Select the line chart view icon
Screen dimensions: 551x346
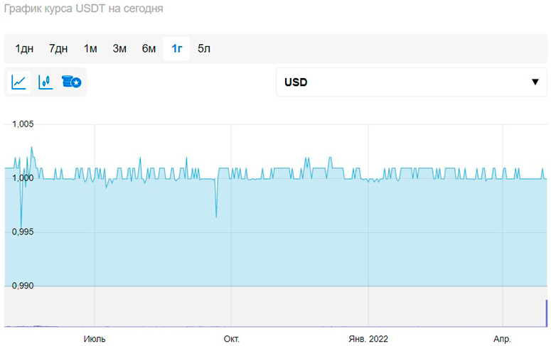point(19,82)
